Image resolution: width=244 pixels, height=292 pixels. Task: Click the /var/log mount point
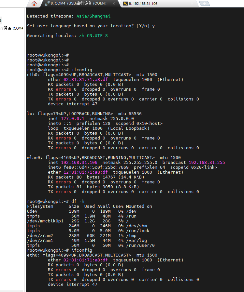pyautogui.click(x=136, y=240)
